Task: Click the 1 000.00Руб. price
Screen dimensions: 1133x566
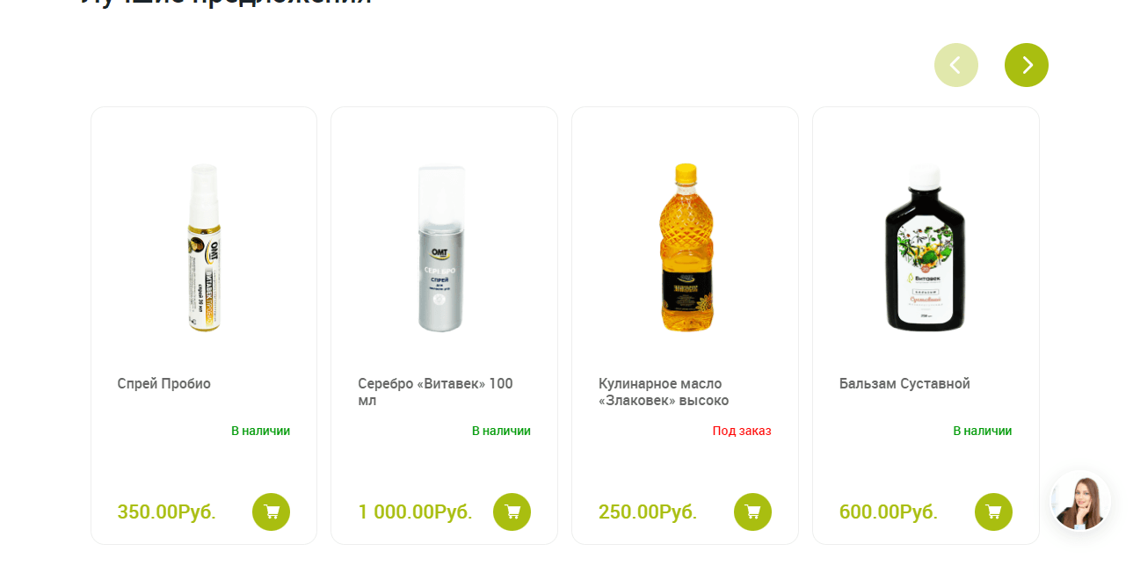Action: pos(415,512)
